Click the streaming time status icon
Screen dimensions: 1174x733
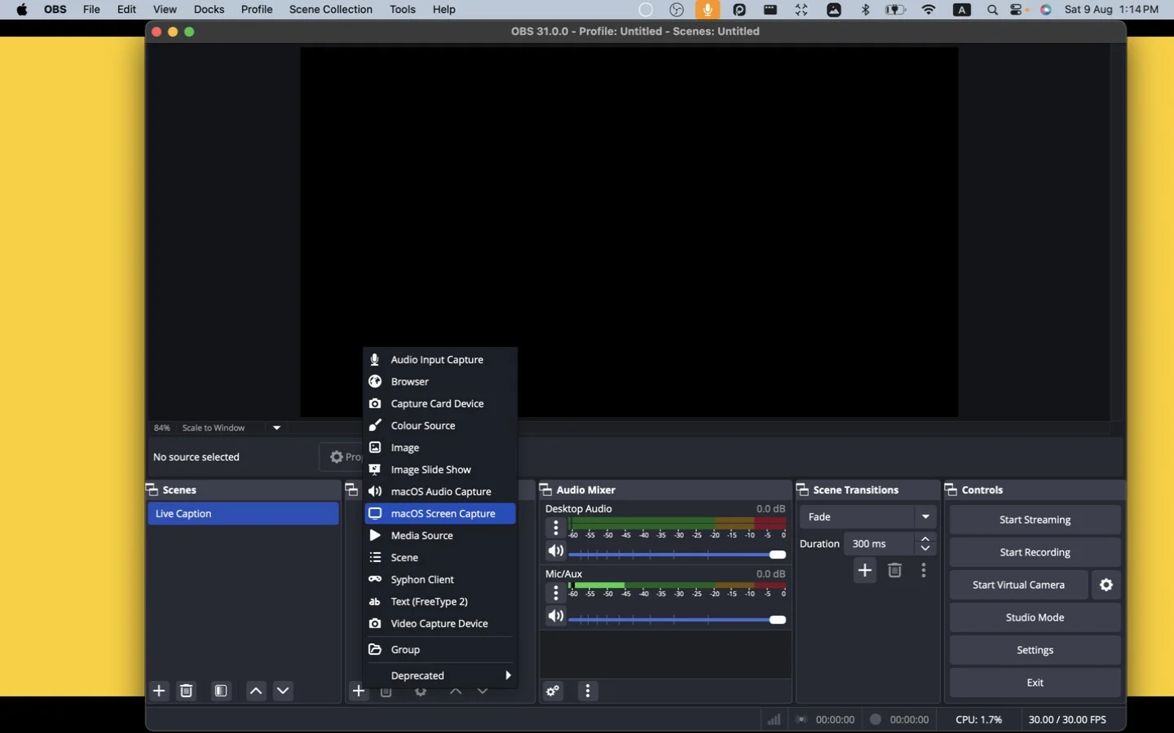point(801,719)
